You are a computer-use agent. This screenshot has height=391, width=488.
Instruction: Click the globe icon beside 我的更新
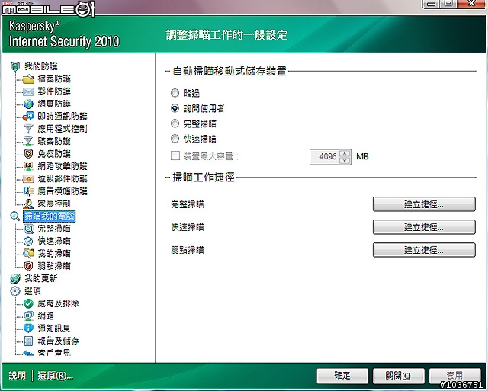15,278
